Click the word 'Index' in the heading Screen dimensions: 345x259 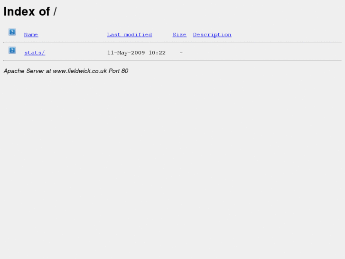19,11
